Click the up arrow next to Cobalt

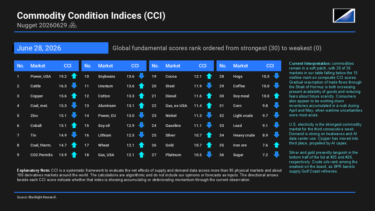click(x=74, y=125)
